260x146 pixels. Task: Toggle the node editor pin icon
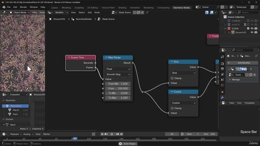[147, 13]
